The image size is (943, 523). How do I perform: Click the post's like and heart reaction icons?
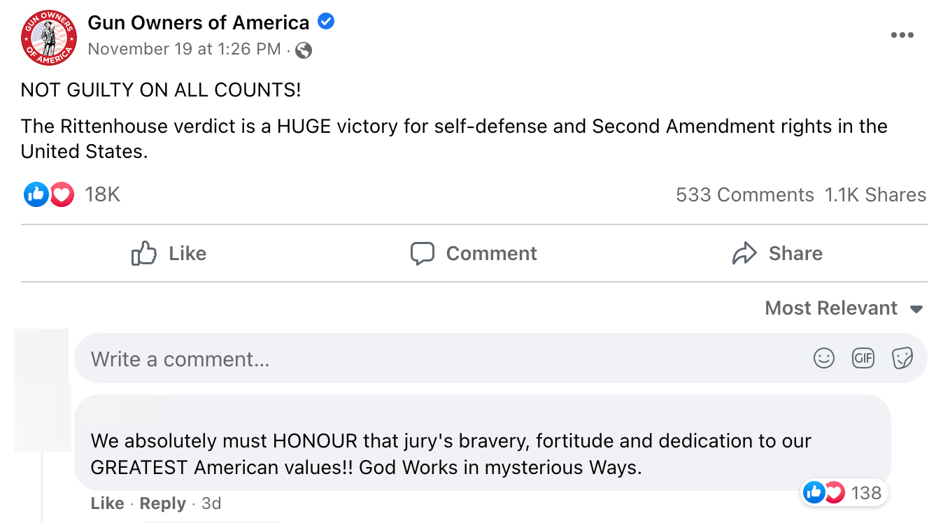pos(48,194)
